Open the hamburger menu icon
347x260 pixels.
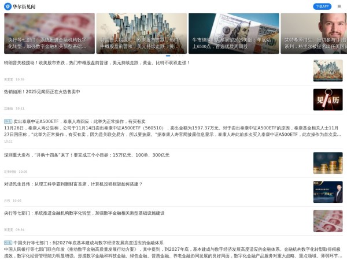click(339, 6)
